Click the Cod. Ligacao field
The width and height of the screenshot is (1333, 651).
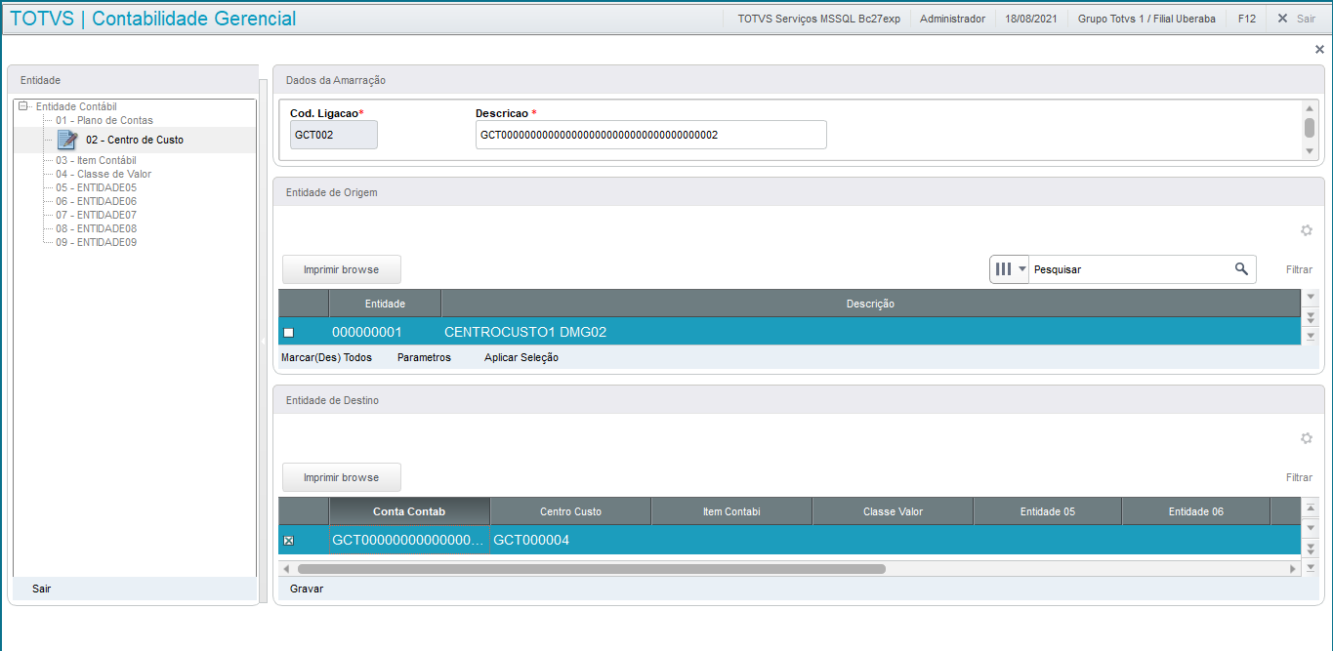tap(334, 135)
